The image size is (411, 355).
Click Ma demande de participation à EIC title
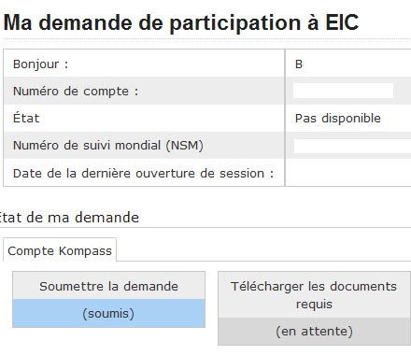181,22
